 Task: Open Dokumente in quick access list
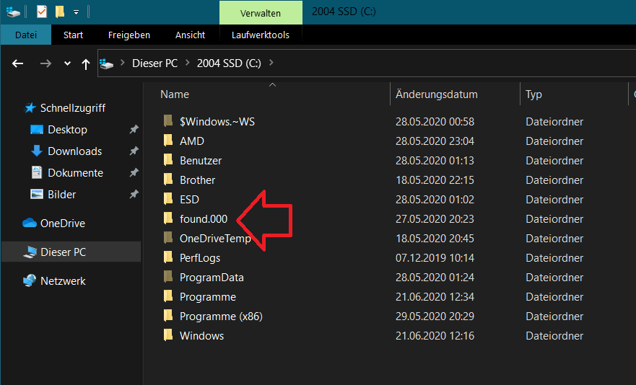(76, 172)
